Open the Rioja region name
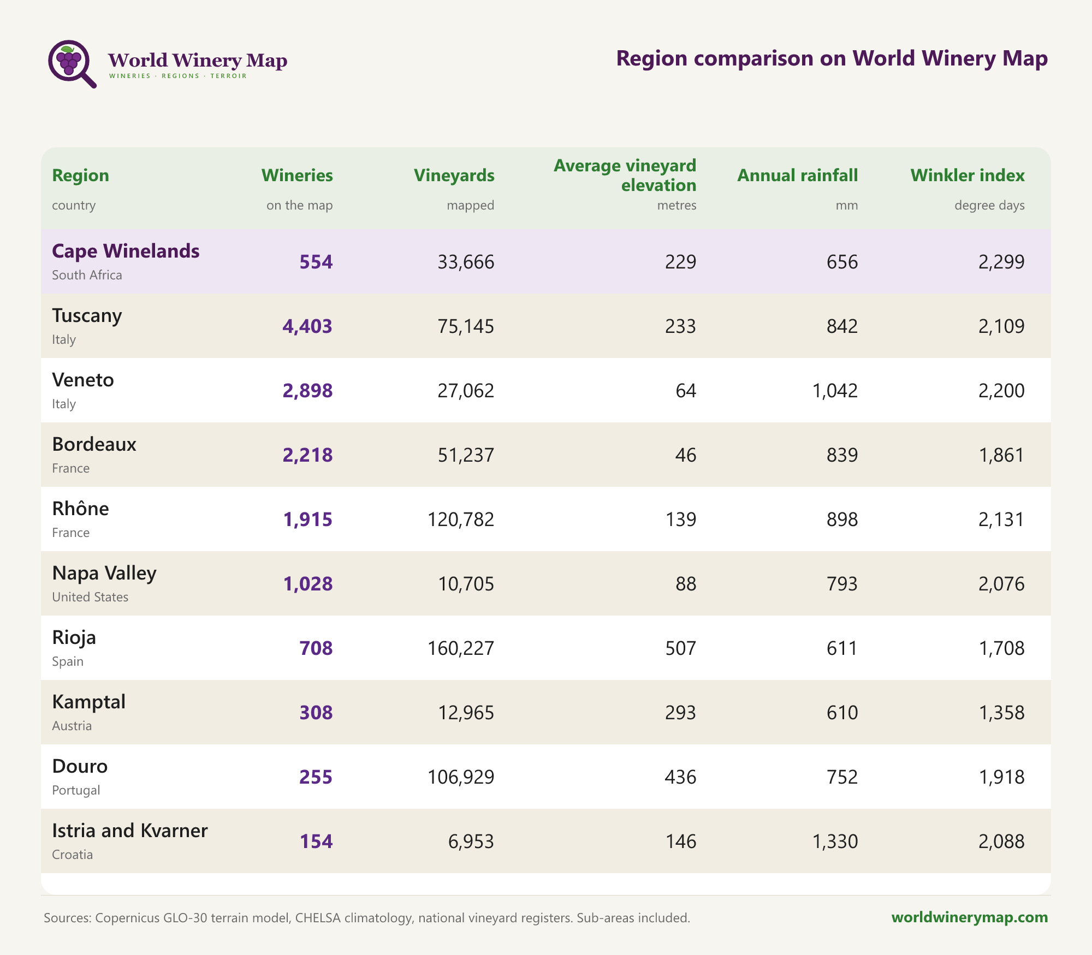 (x=74, y=637)
